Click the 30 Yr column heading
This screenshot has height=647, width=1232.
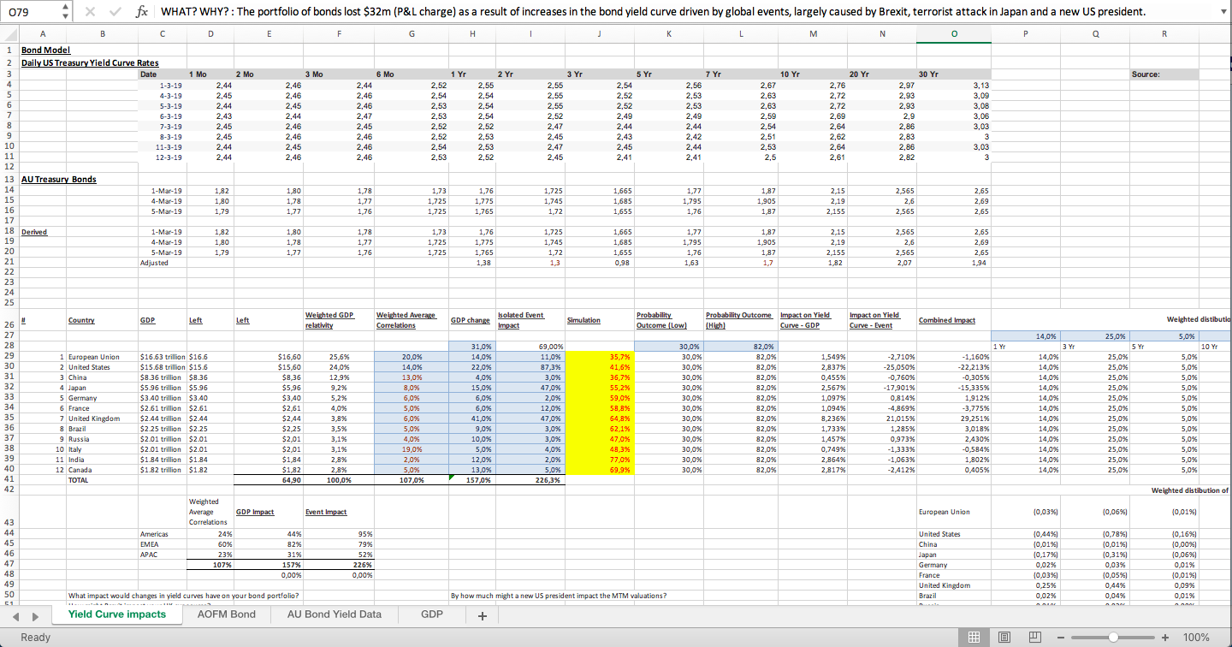(928, 74)
